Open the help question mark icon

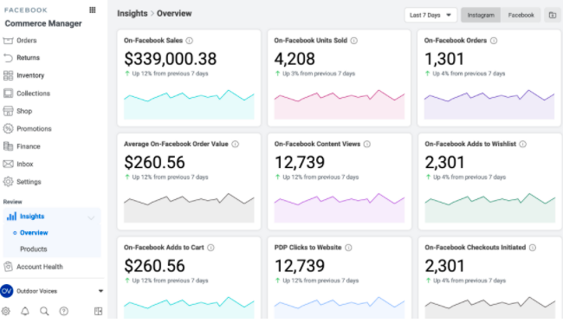click(x=63, y=311)
